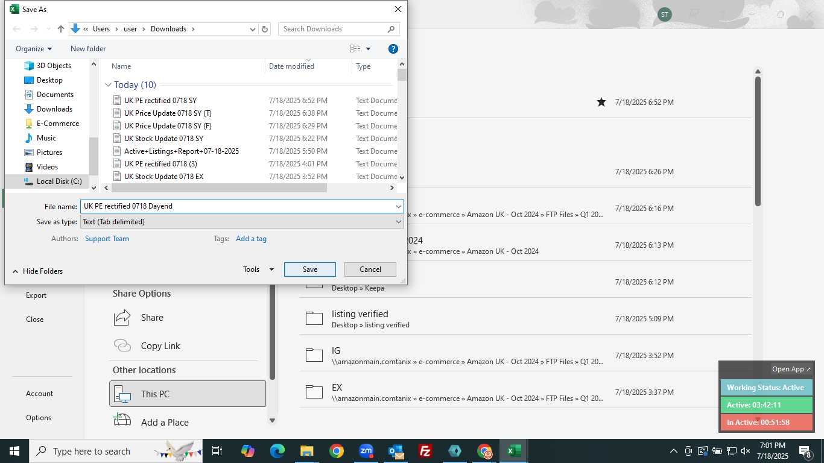Click the Add a tag link
This screenshot has width=824, height=463.
(x=251, y=239)
